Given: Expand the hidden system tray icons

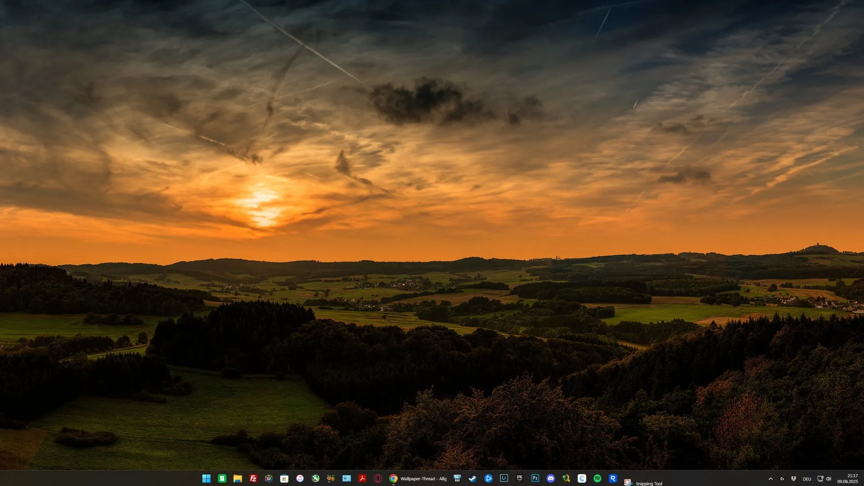Looking at the screenshot, I should (x=770, y=479).
